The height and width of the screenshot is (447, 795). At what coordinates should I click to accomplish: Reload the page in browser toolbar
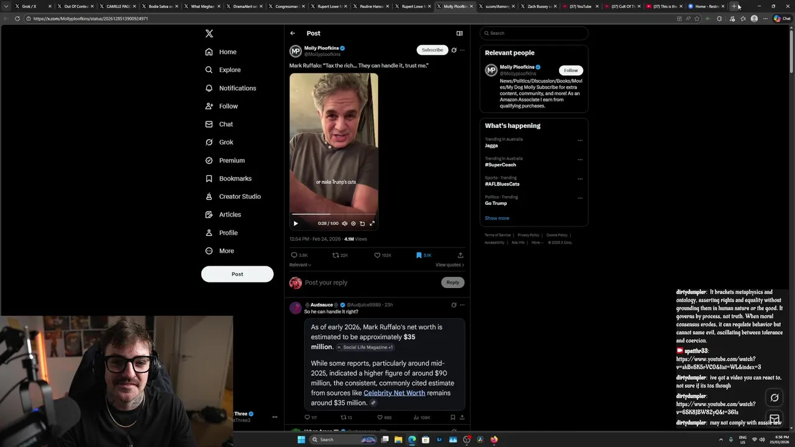coord(17,19)
